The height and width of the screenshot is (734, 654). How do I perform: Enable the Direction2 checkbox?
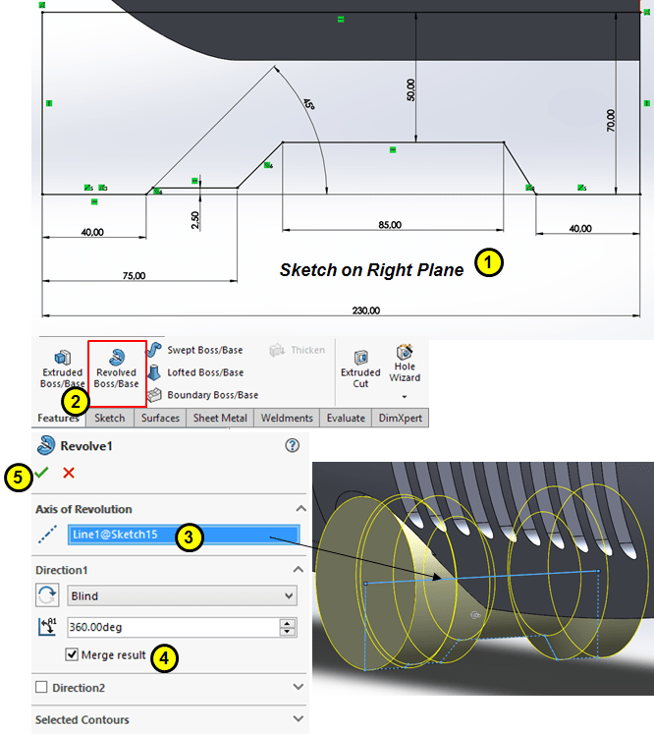(x=41, y=688)
